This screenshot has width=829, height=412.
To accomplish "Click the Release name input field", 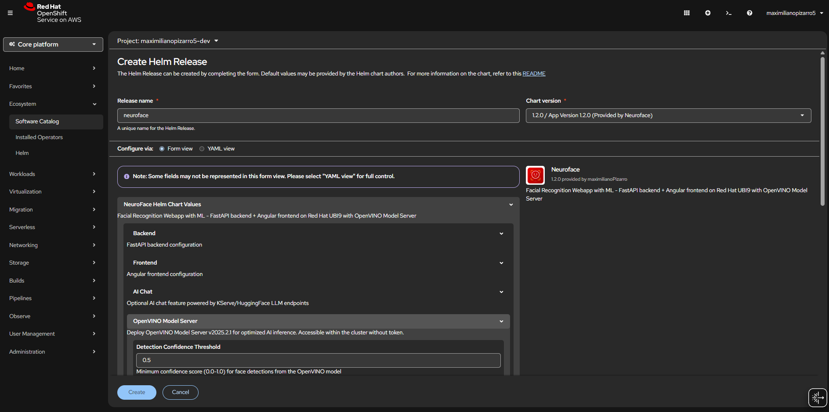I will [318, 115].
